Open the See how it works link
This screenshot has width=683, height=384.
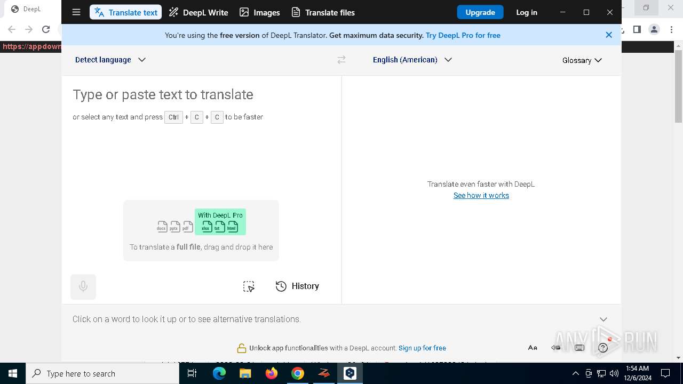481,195
